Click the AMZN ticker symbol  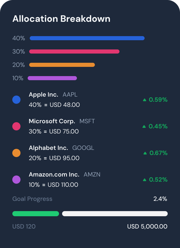point(92,175)
